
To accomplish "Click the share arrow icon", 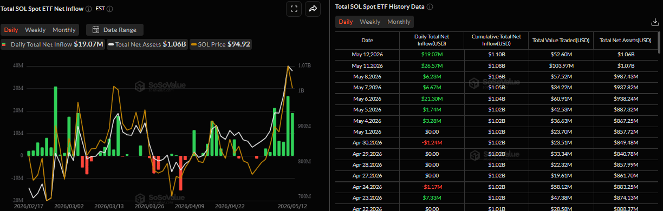I will click(x=313, y=8).
